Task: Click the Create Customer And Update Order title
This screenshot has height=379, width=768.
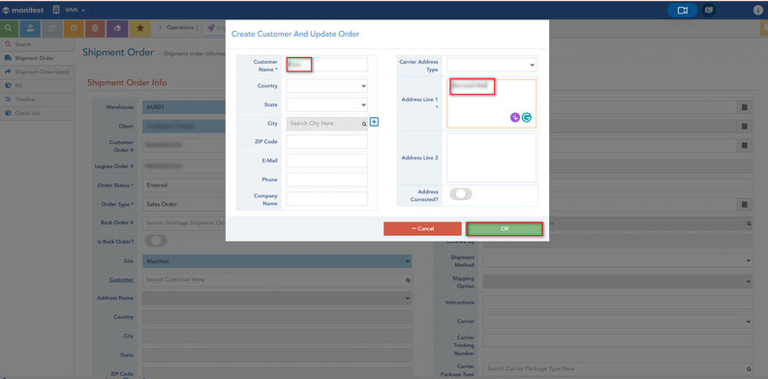Action: pos(294,34)
